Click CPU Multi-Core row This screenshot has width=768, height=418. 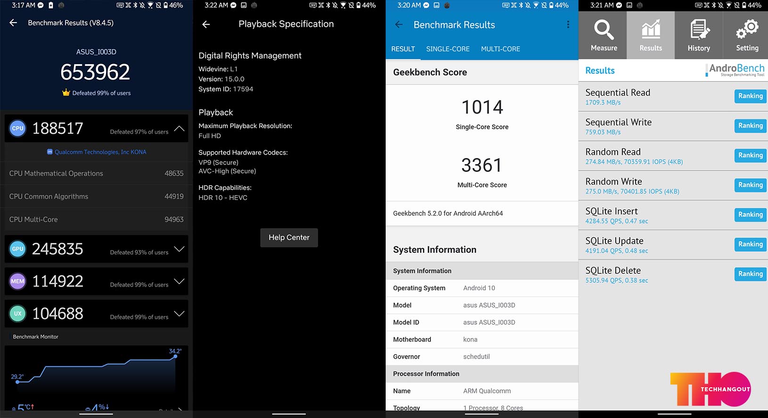pyautogui.click(x=96, y=220)
